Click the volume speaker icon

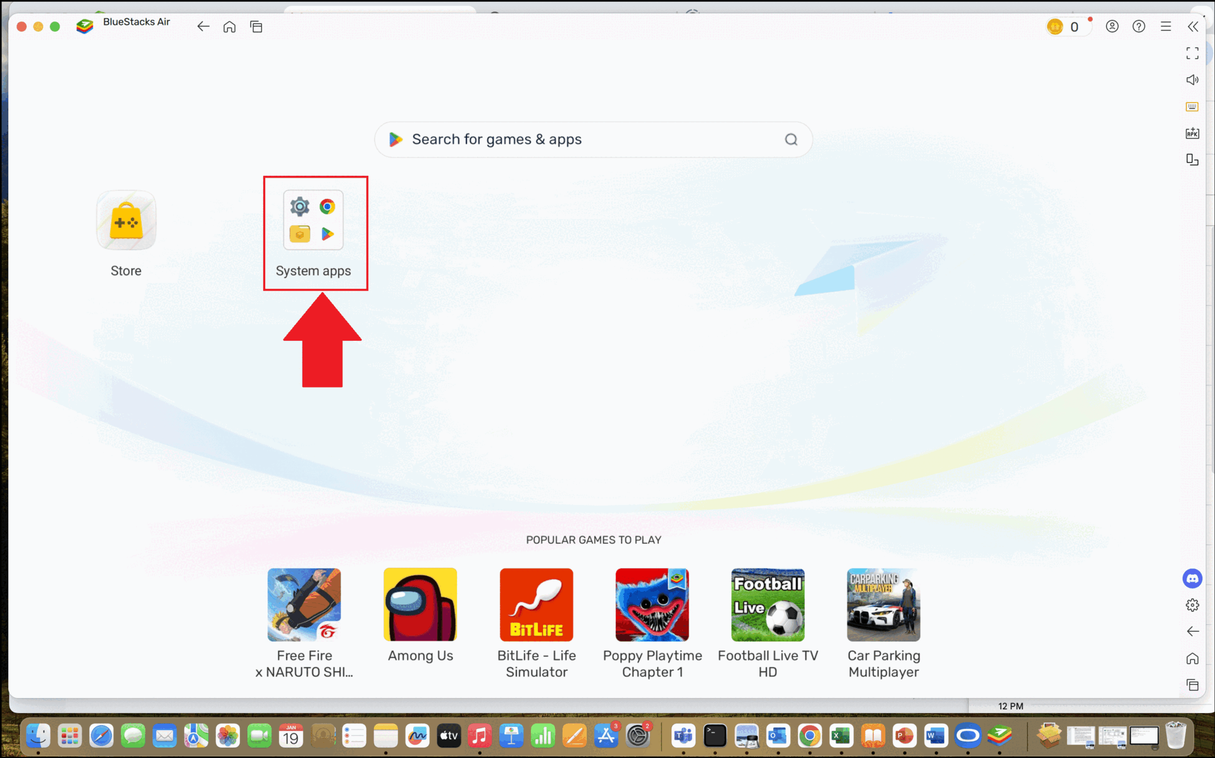1192,80
